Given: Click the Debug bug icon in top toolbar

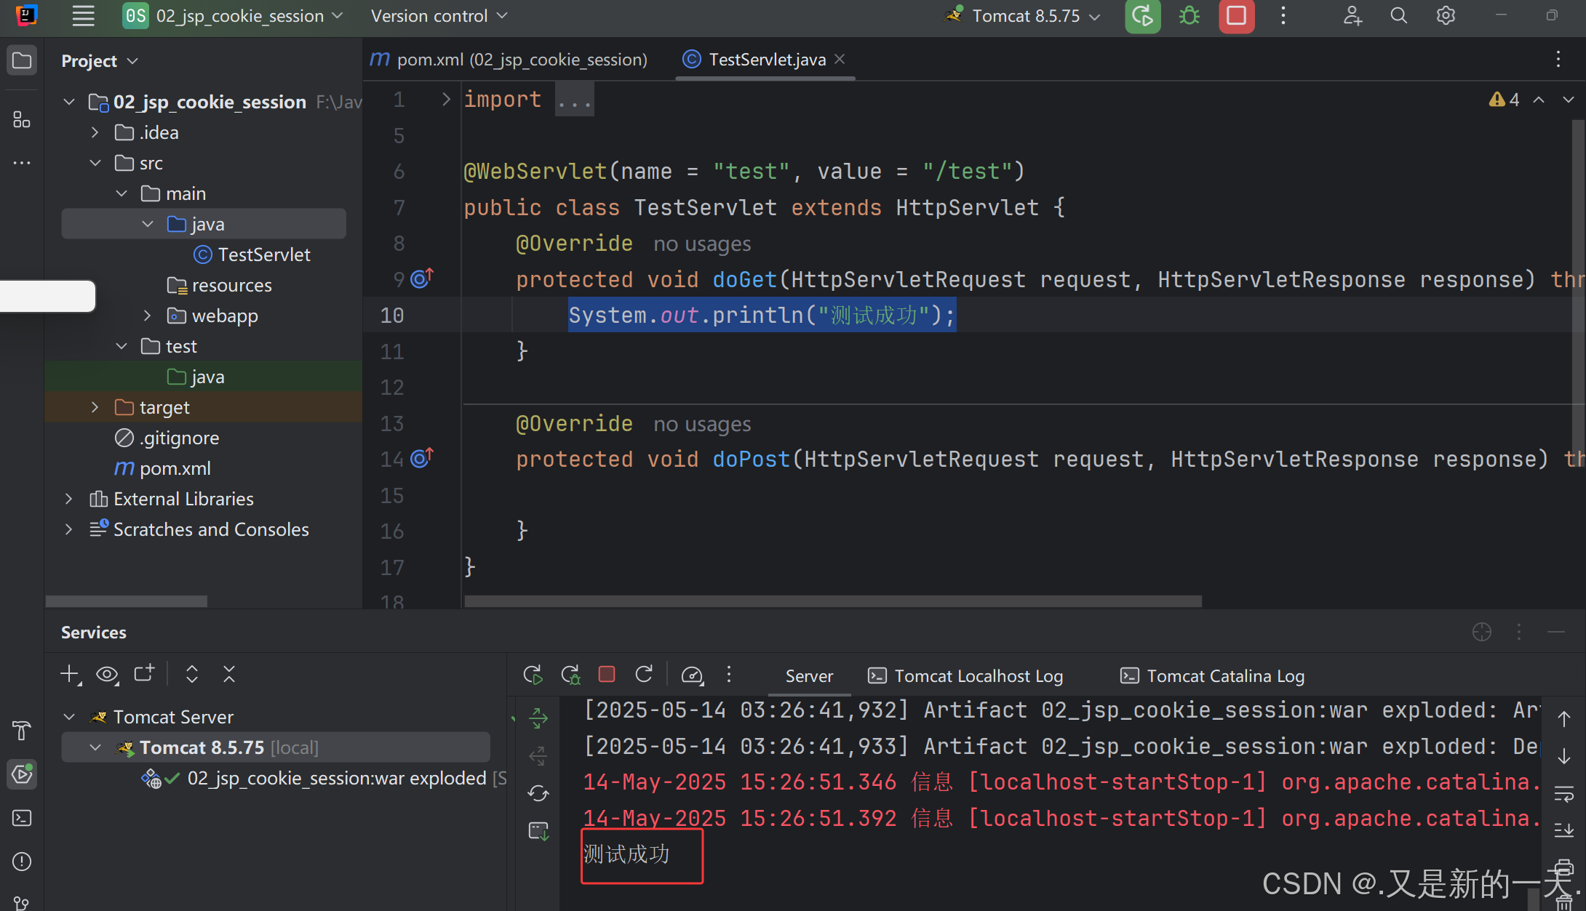Looking at the screenshot, I should click(x=1189, y=16).
